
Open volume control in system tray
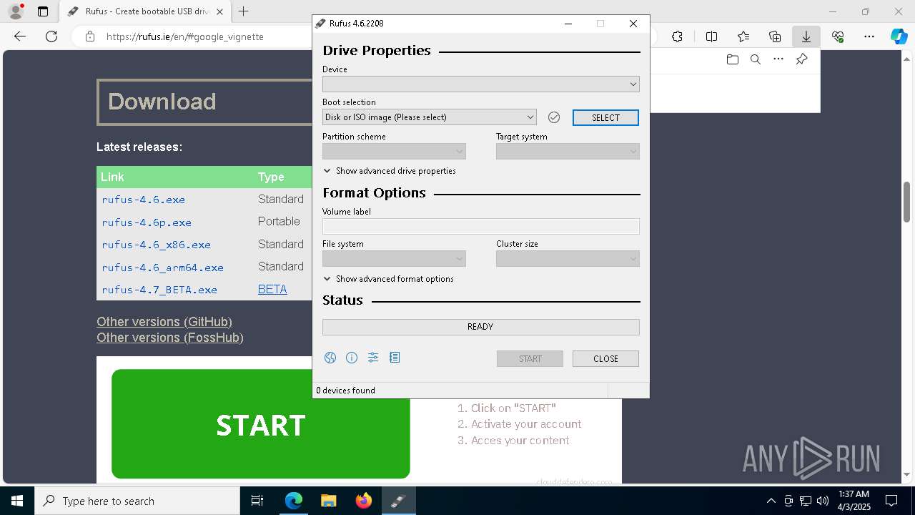pos(823,501)
